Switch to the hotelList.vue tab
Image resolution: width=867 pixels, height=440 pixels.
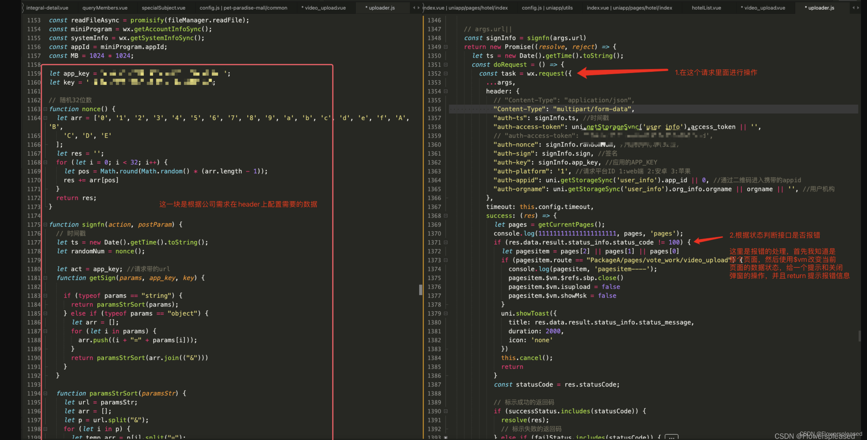click(x=706, y=8)
